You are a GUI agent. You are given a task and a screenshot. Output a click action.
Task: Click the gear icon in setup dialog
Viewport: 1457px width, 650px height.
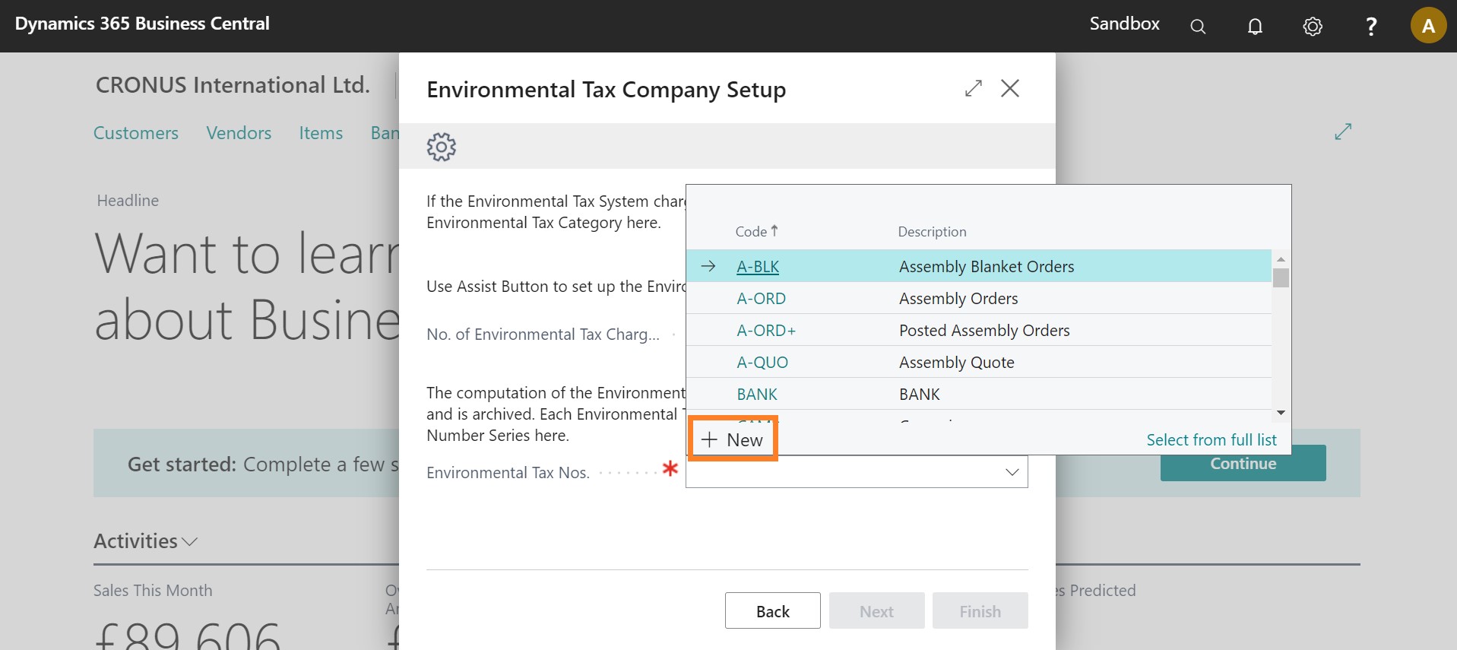coord(441,147)
